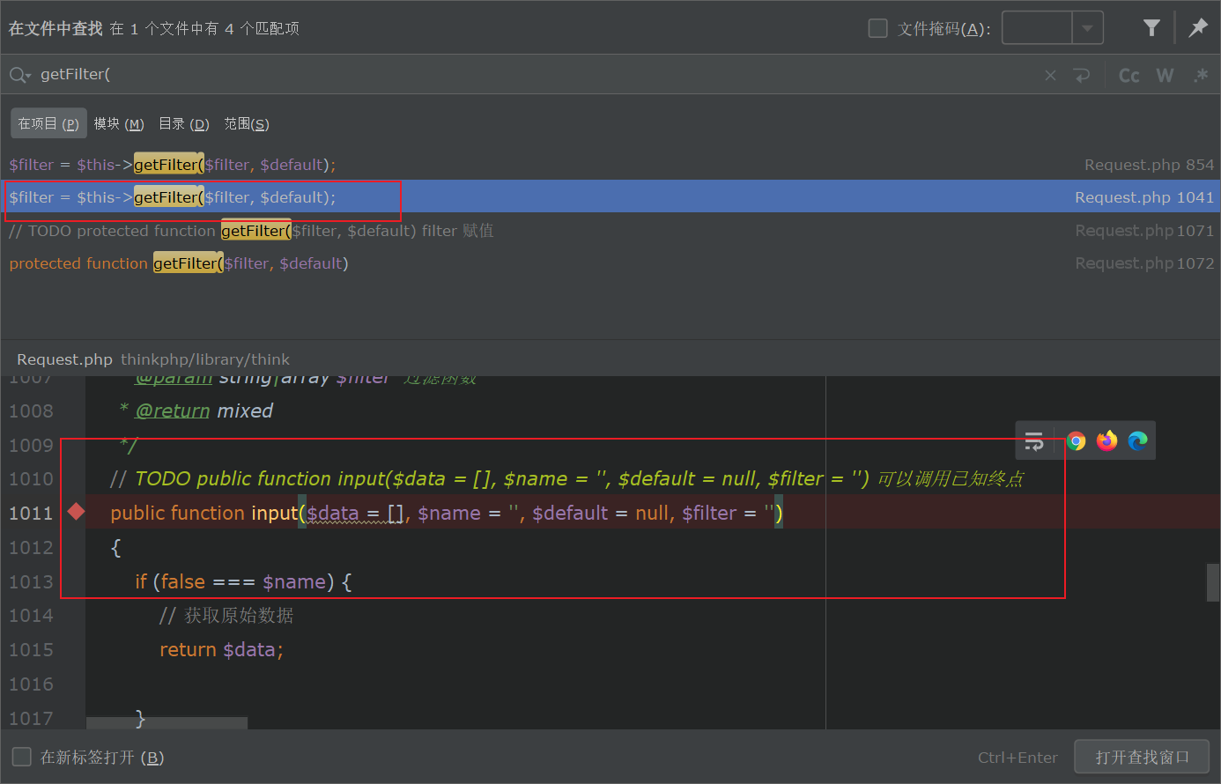The image size is (1221, 784).
Task: Toggle match case Cc option
Action: tap(1128, 76)
